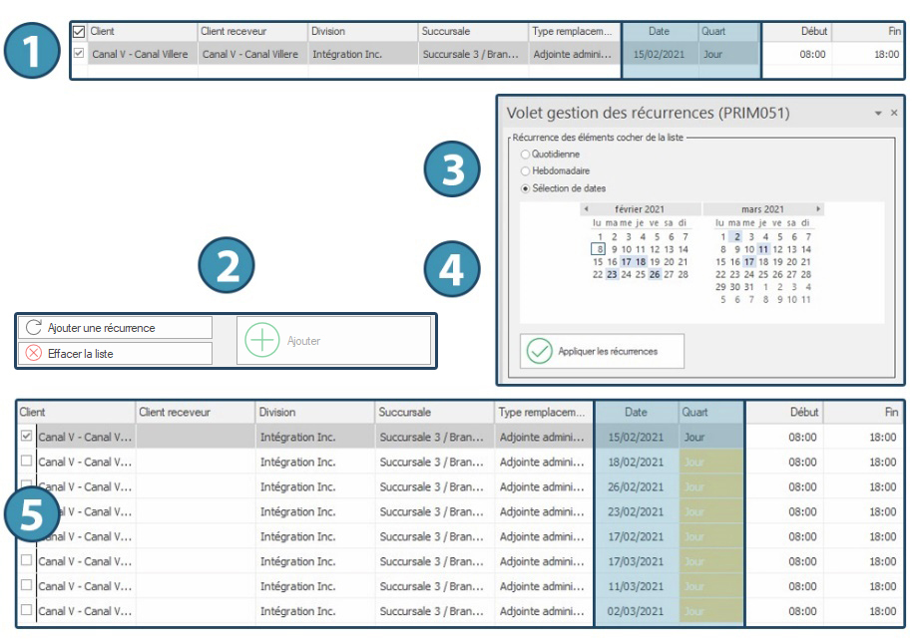
Task: Click the red X icon beside Effacer la liste
Action: tap(34, 353)
